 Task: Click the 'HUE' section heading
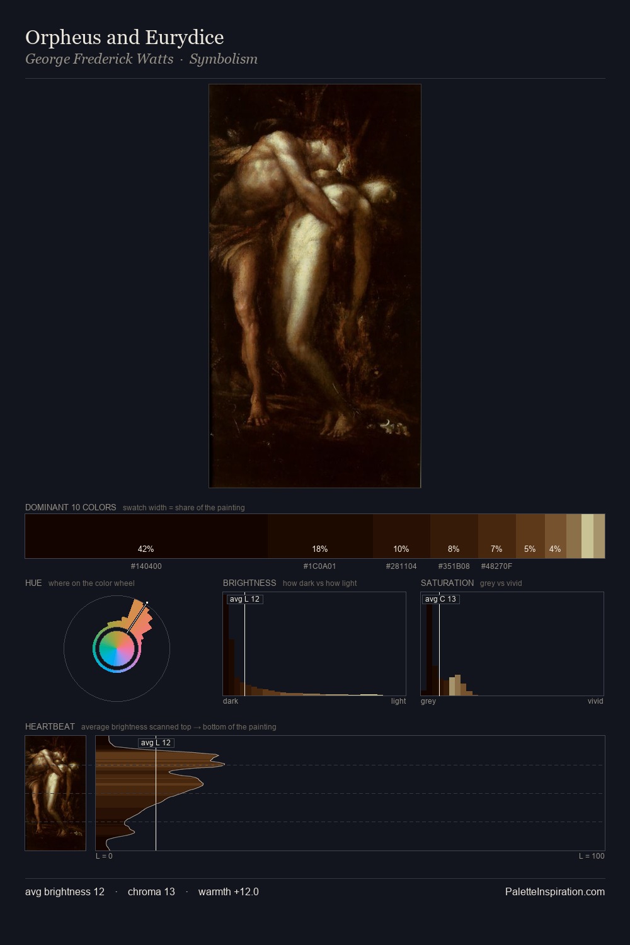tap(33, 583)
